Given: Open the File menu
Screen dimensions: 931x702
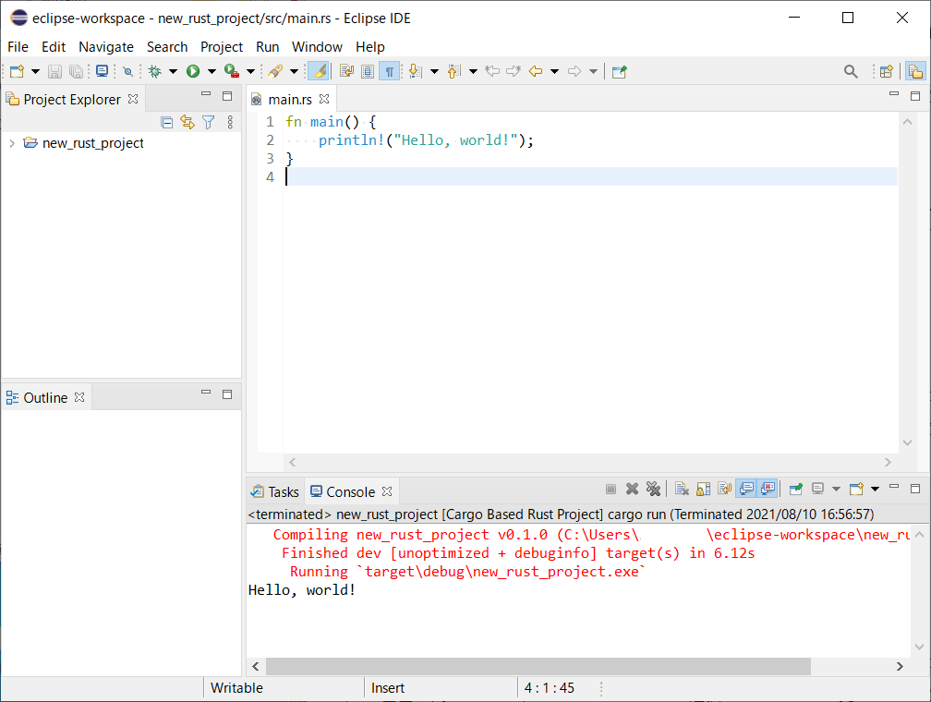Looking at the screenshot, I should (18, 47).
